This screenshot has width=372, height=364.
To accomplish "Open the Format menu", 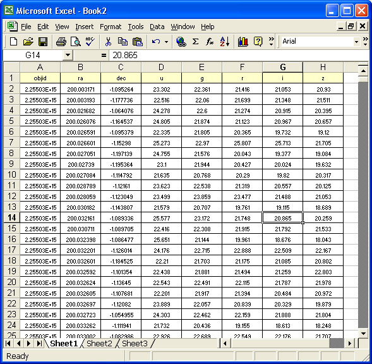I will (x=111, y=27).
